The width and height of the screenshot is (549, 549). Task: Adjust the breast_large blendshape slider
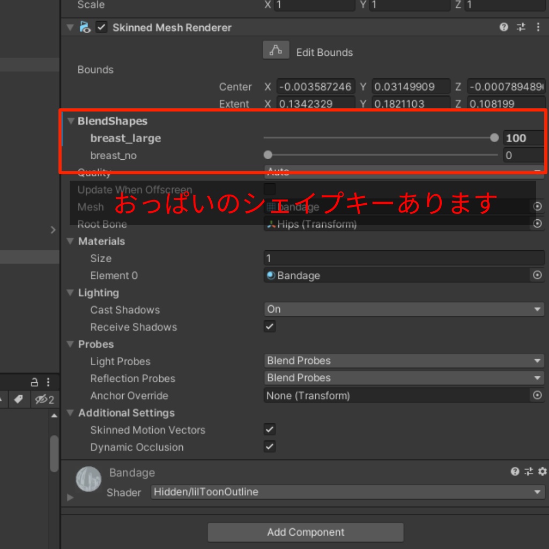(x=381, y=138)
